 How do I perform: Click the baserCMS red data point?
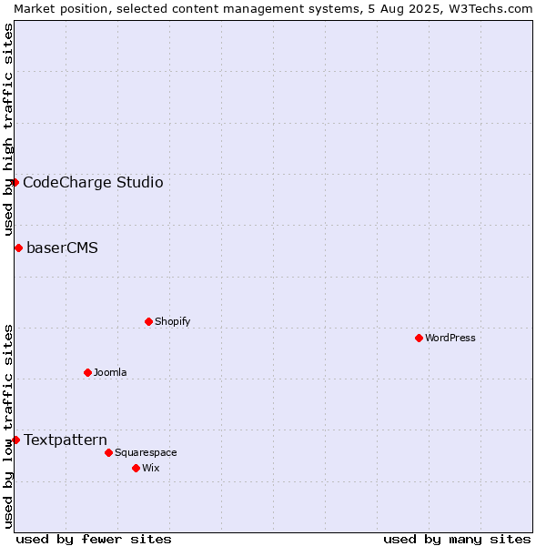[x=19, y=248]
